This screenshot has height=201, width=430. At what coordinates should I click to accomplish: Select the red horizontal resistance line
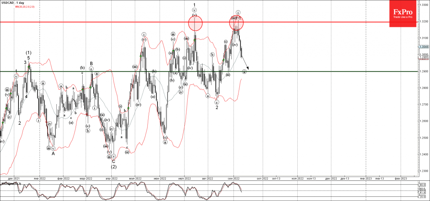[126, 22]
